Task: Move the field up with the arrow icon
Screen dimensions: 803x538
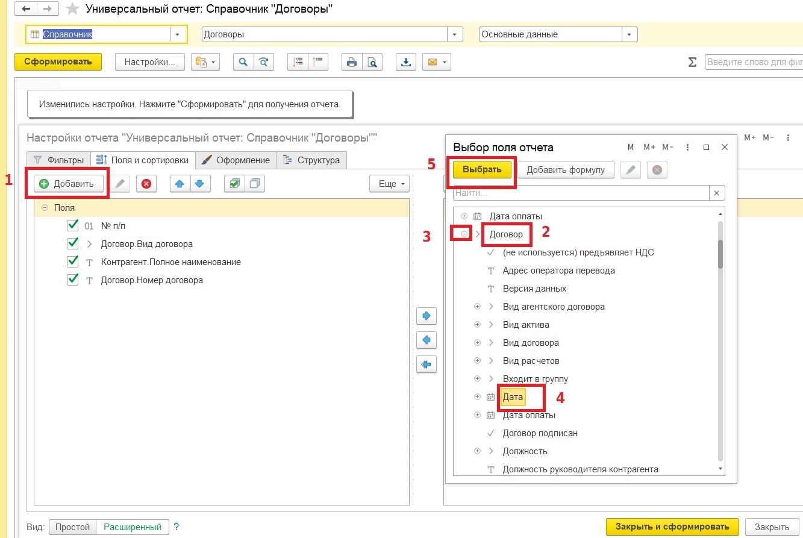Action: (180, 184)
